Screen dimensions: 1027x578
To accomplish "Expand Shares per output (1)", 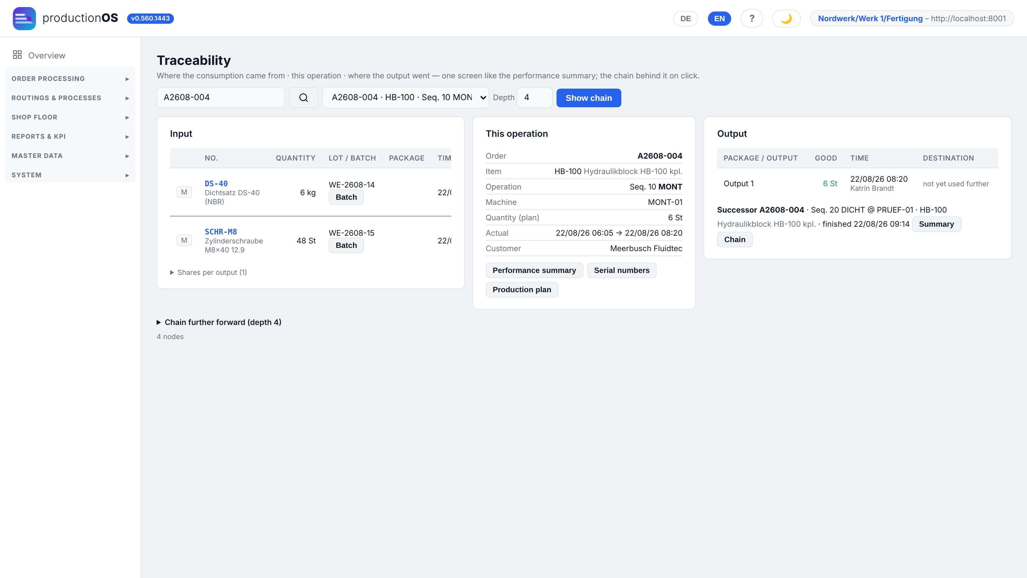I will point(209,272).
